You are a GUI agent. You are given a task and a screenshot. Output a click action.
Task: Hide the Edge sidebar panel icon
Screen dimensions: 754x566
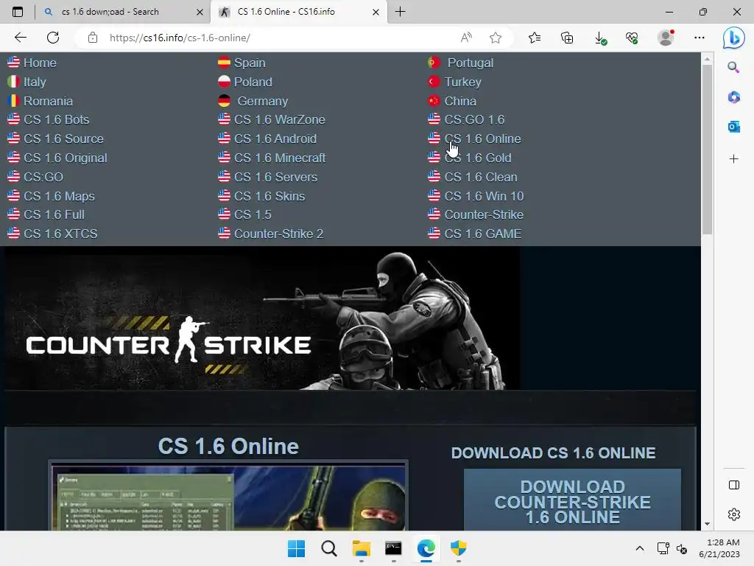(x=734, y=485)
